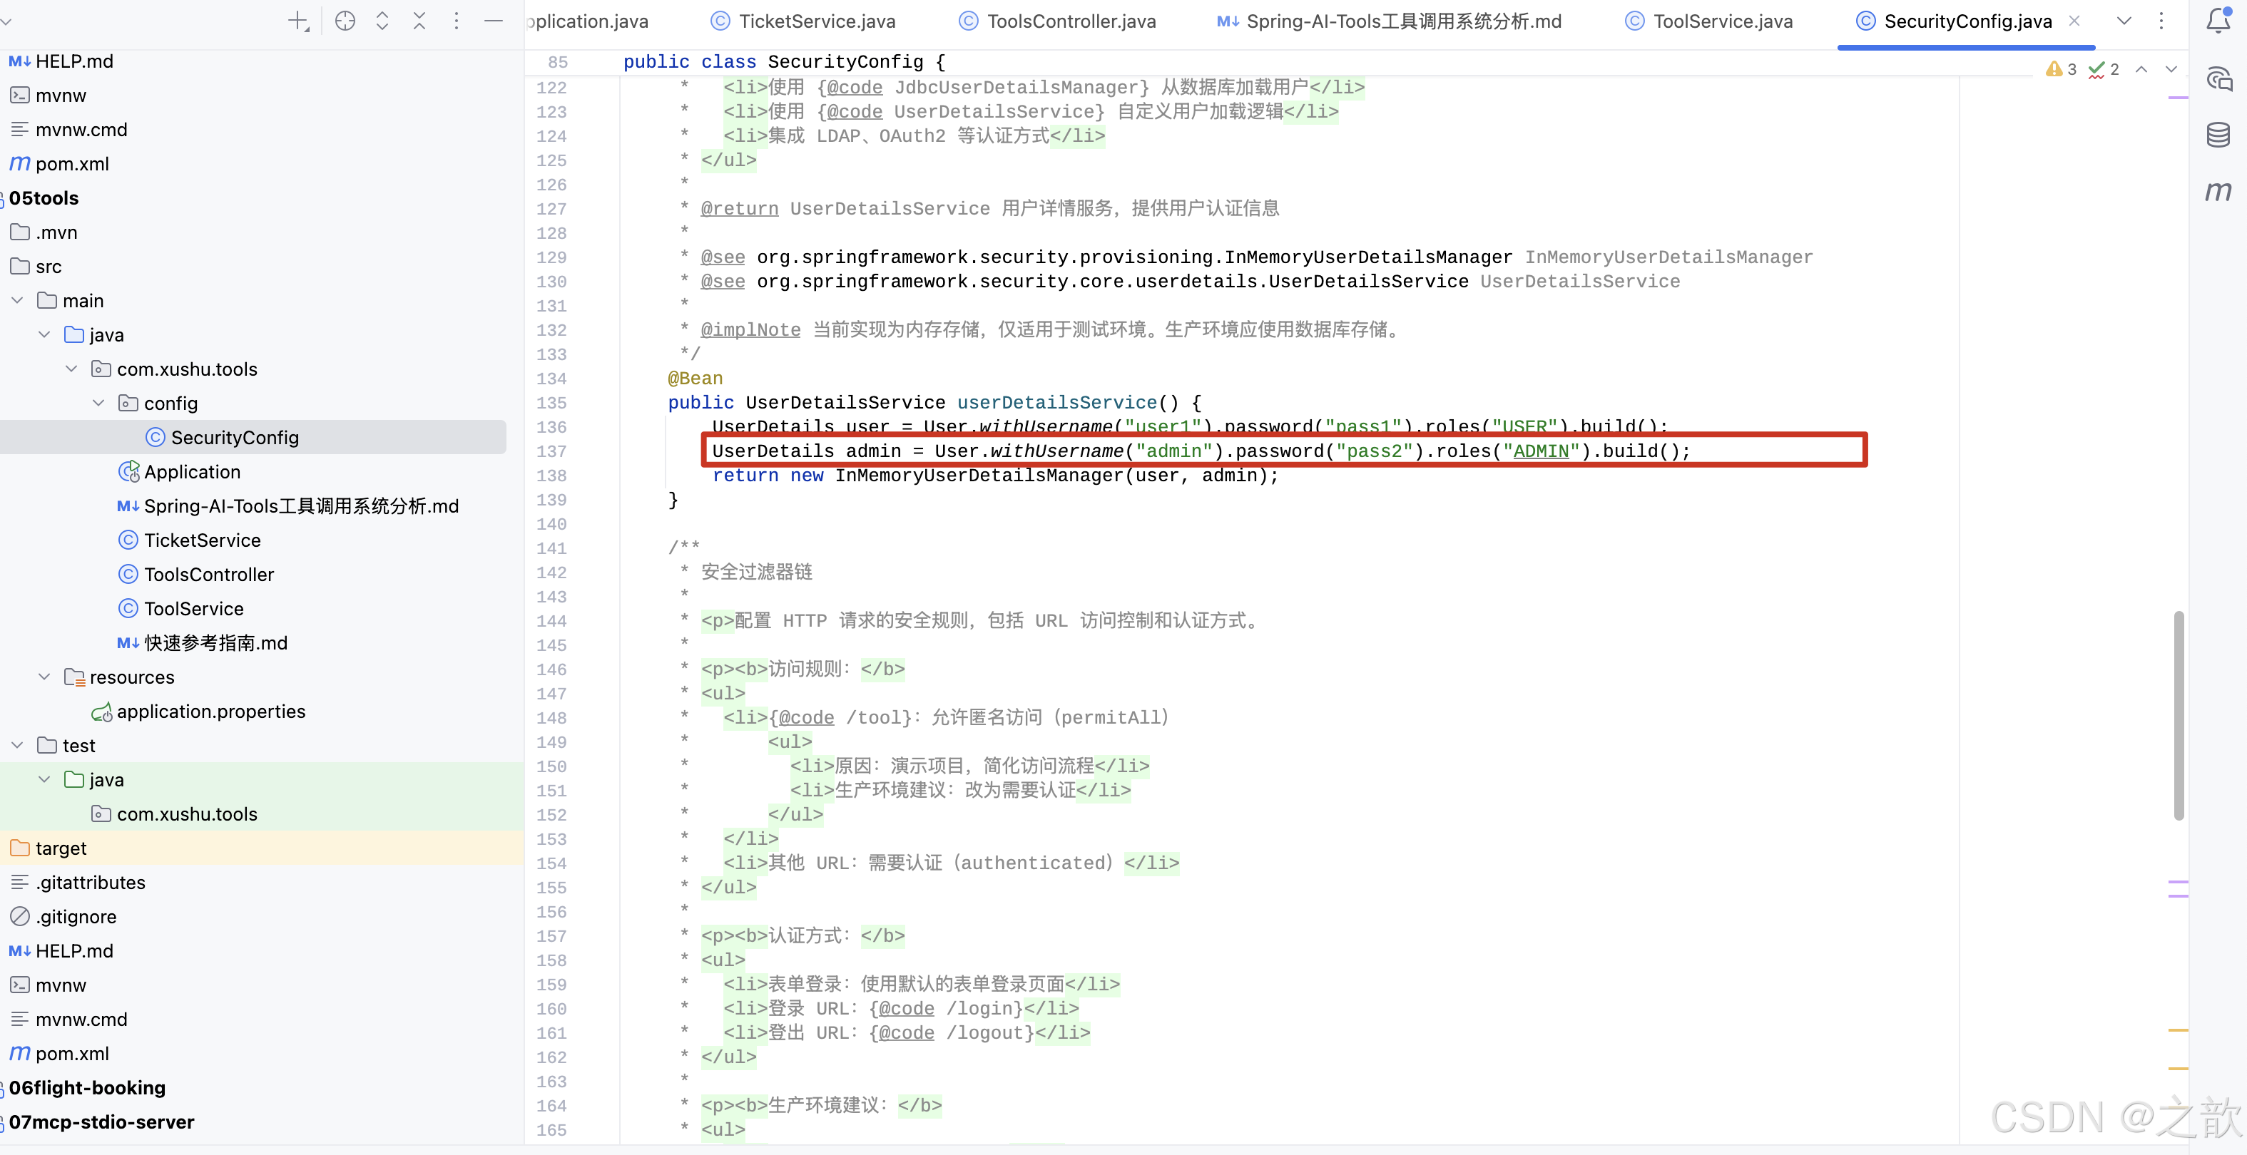2247x1155 pixels.
Task: Click the add new file plus icon
Action: click(x=298, y=21)
